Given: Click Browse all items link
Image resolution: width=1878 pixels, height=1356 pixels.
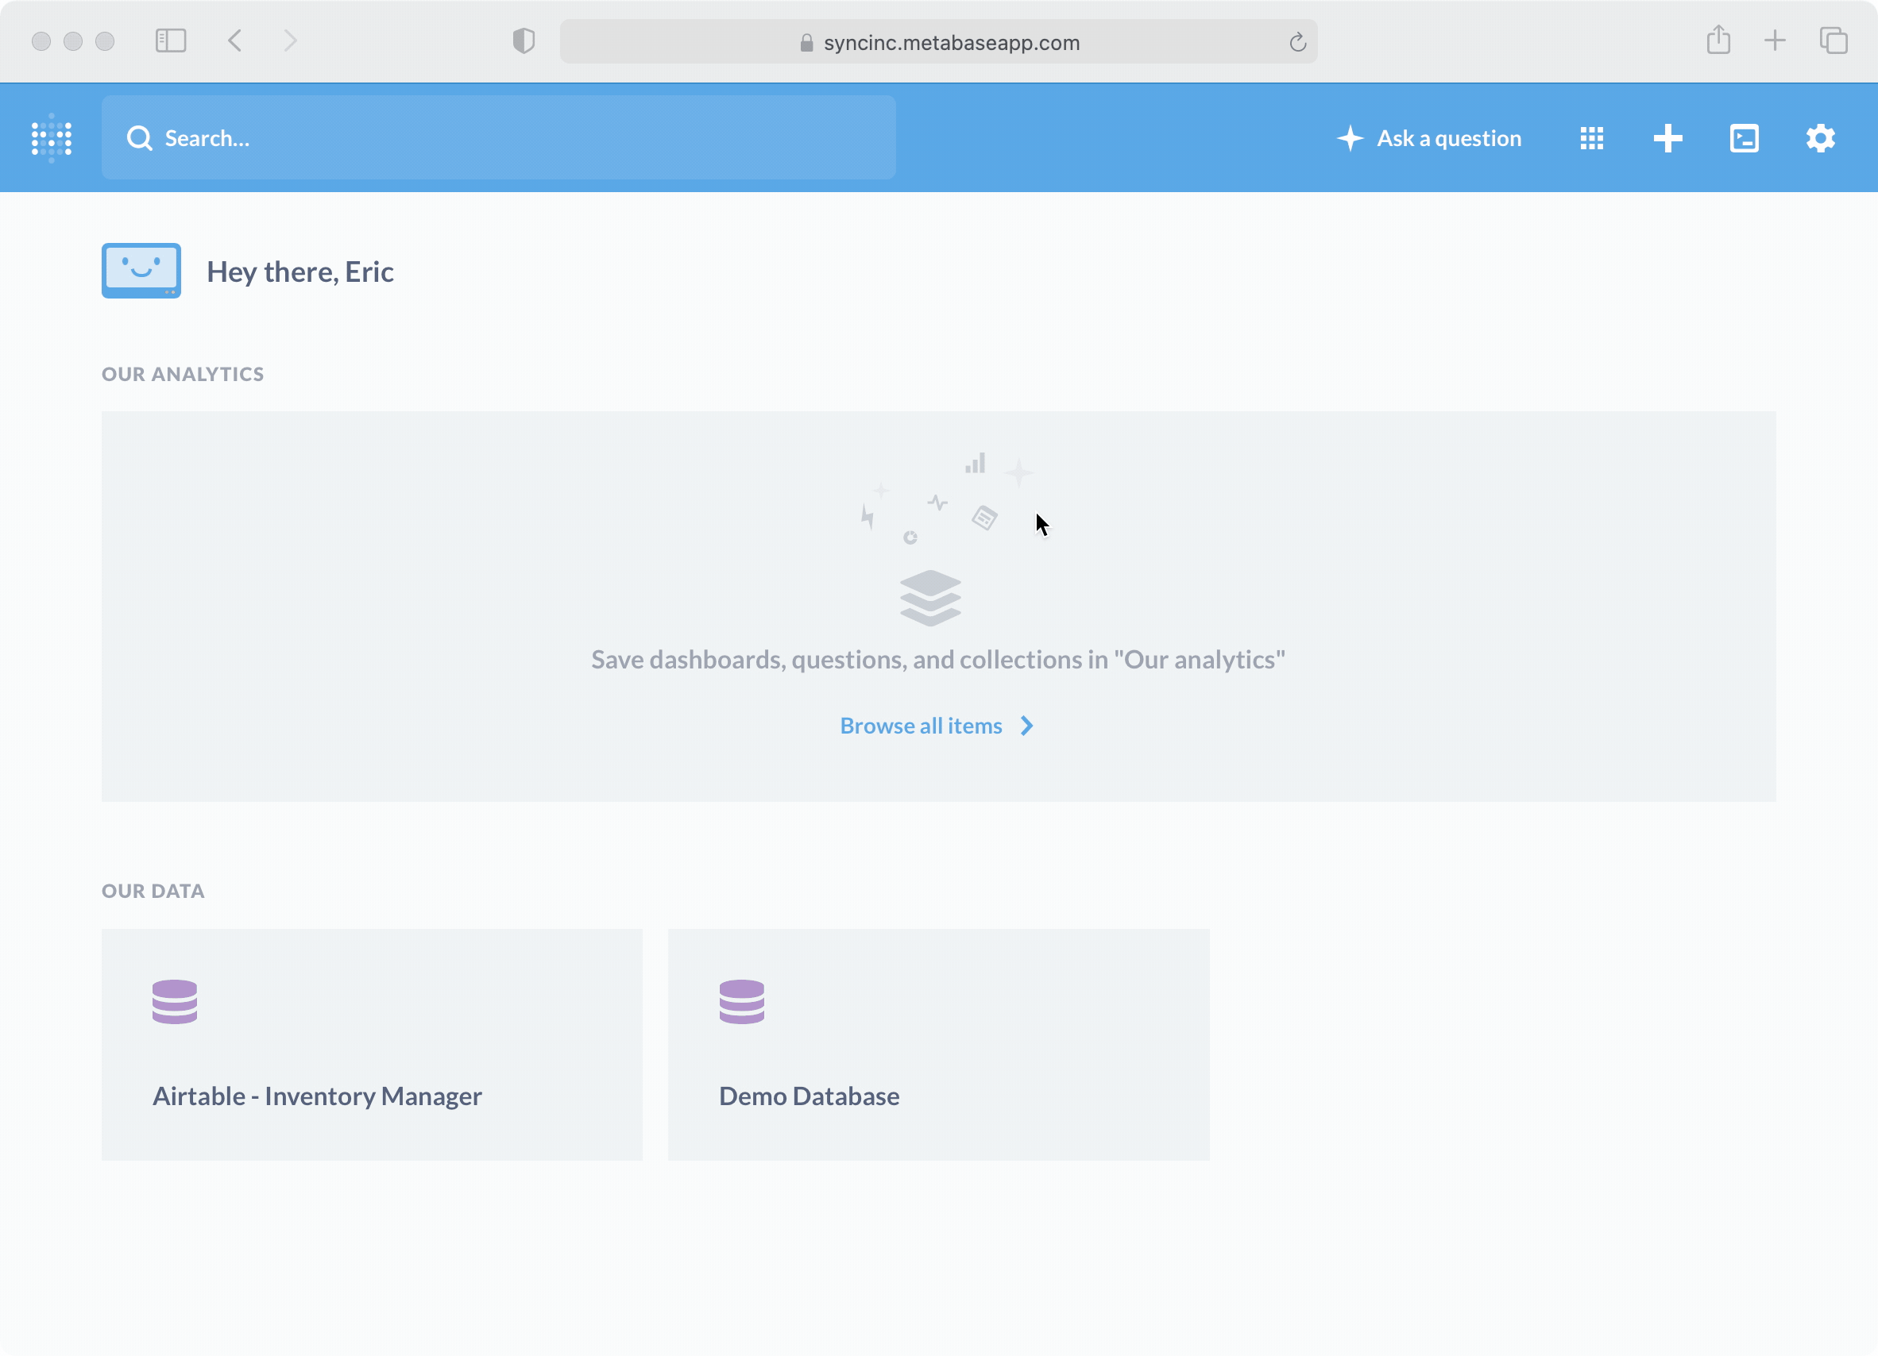Looking at the screenshot, I should (921, 726).
